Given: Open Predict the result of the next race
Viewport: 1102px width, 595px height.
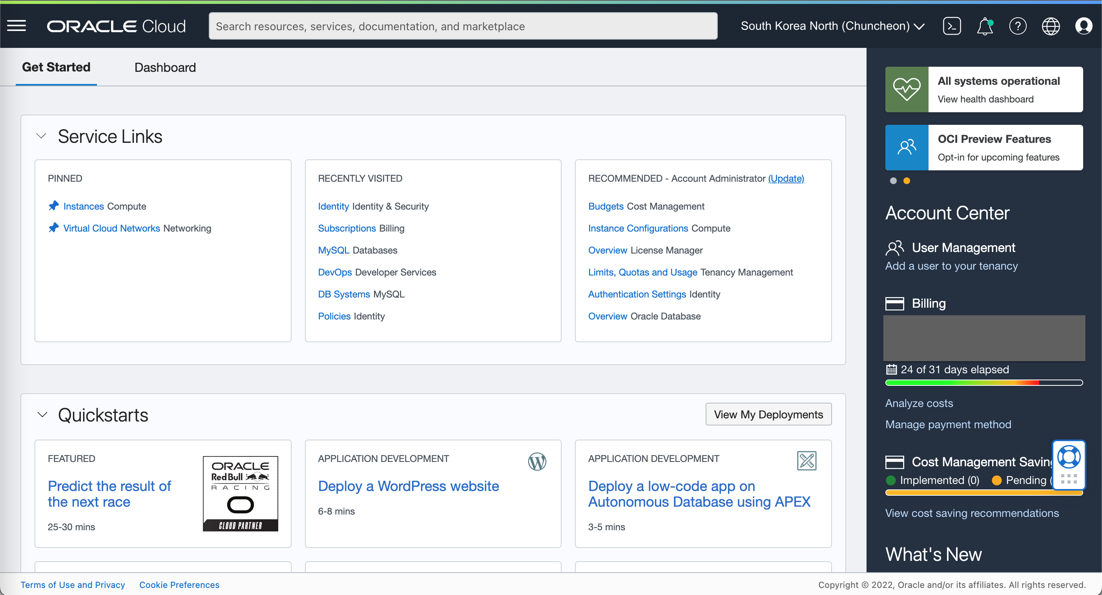Looking at the screenshot, I should pos(109,494).
